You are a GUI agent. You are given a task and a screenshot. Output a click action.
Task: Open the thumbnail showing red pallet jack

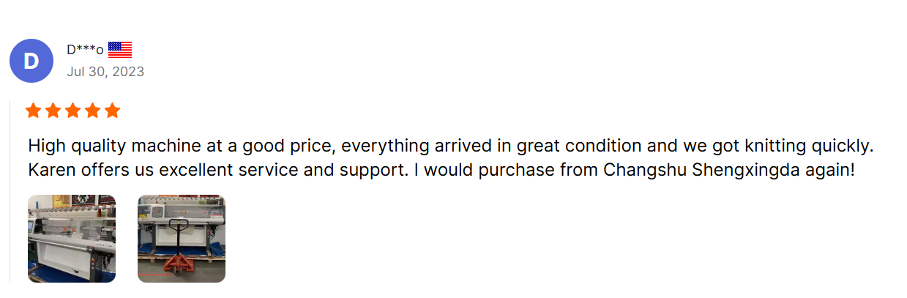[182, 239]
